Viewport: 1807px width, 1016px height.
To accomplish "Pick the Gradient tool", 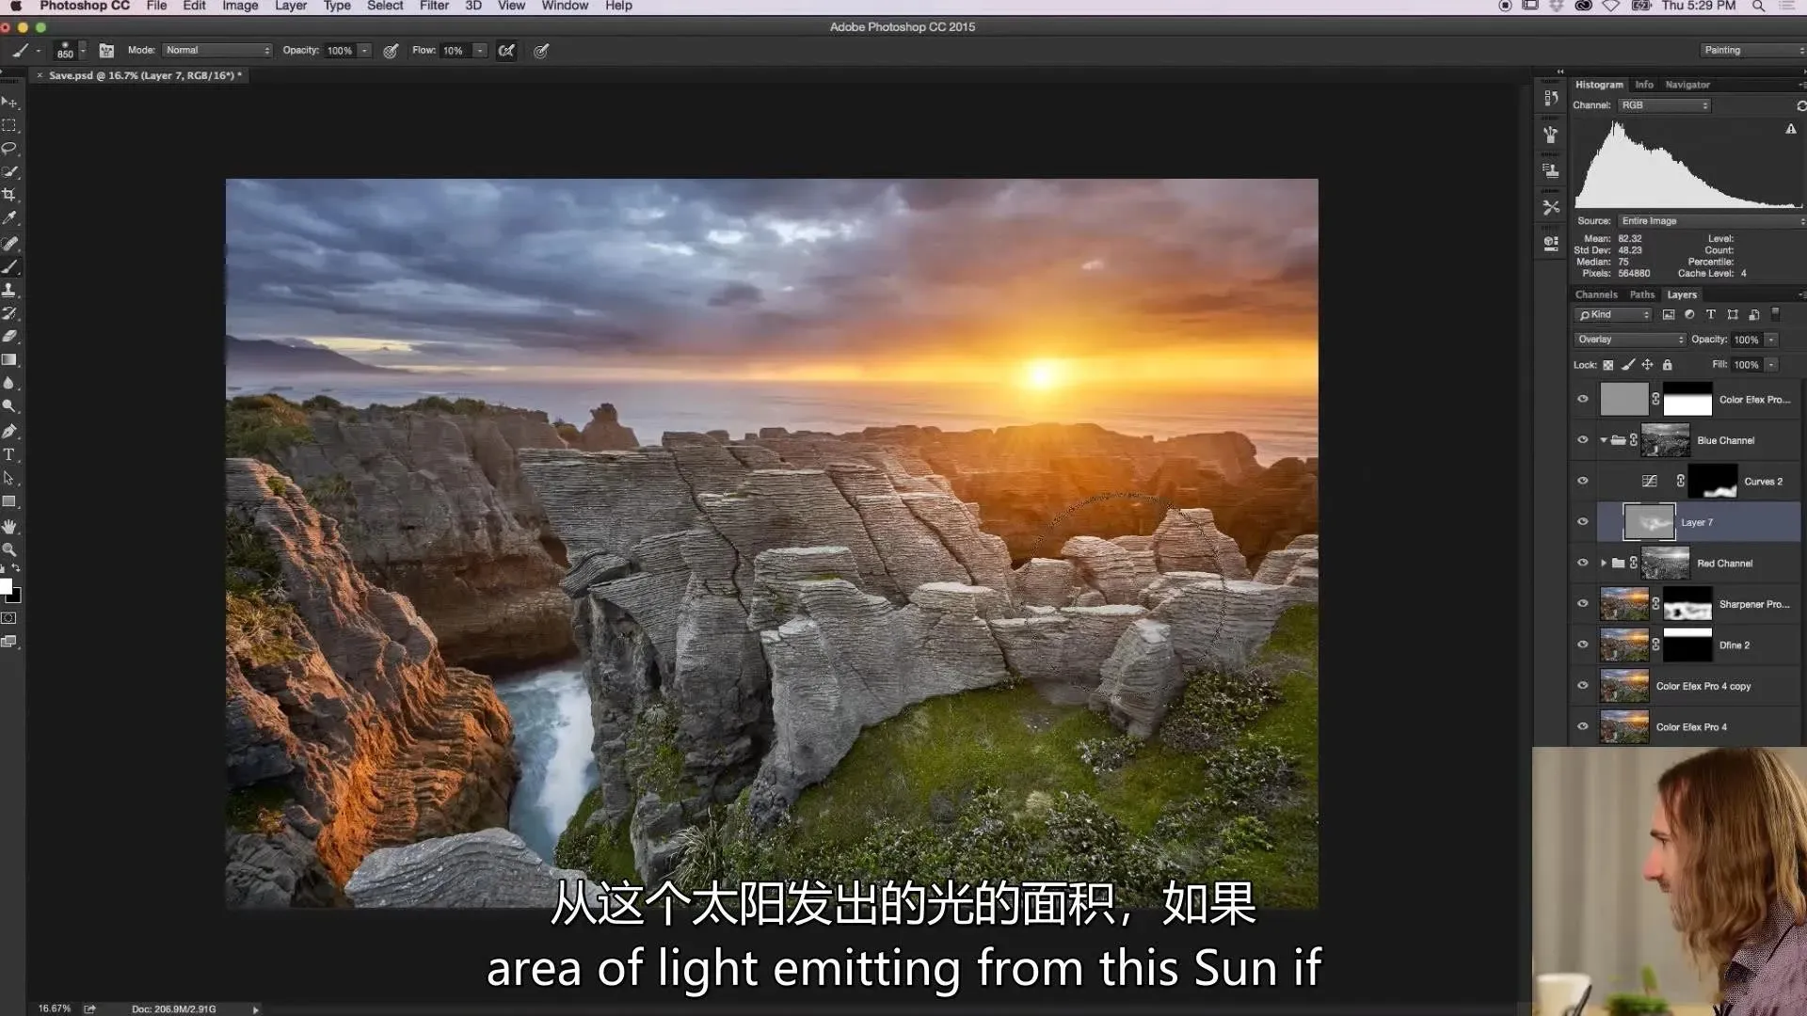I will pyautogui.click(x=9, y=360).
